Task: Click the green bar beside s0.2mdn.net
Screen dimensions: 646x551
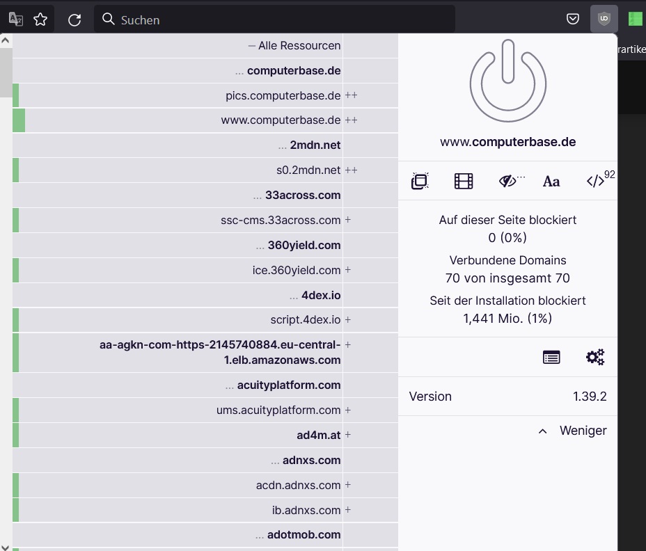Action: click(15, 170)
